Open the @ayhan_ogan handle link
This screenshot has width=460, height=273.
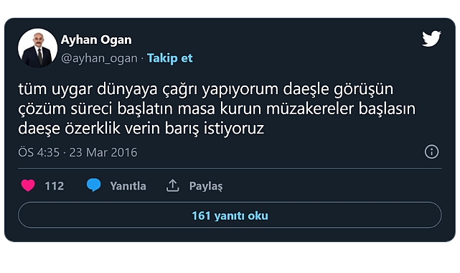pyautogui.click(x=99, y=58)
